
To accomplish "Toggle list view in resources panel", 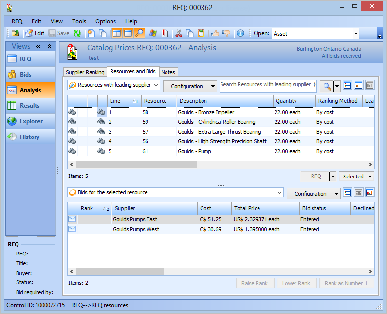I will point(347,86).
